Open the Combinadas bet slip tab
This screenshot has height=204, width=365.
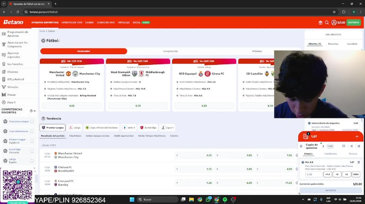pyautogui.click(x=331, y=154)
